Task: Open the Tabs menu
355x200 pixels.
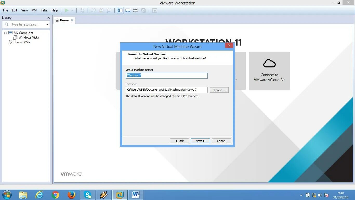Action: click(44, 10)
